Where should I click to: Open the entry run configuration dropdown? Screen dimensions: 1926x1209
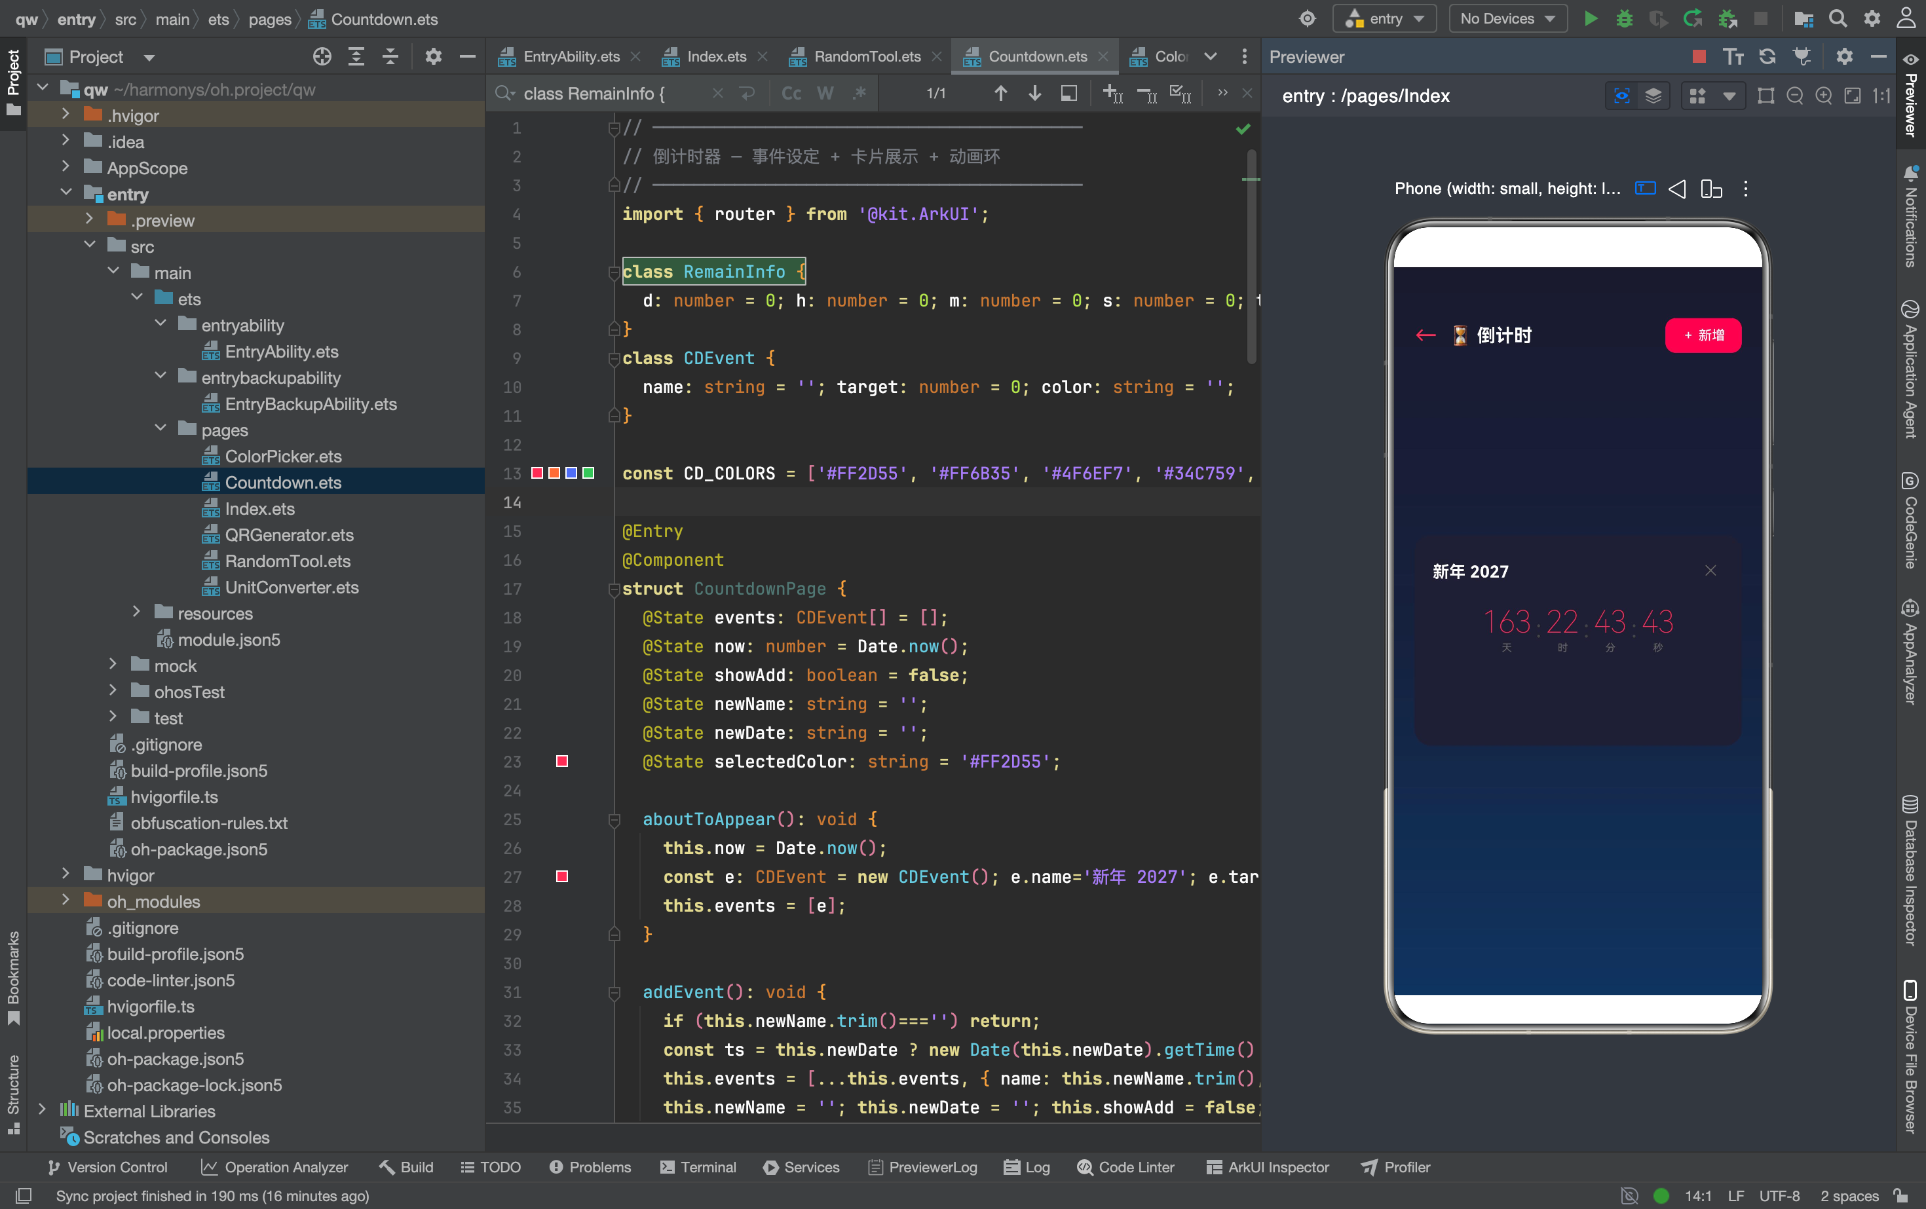[x=1384, y=18]
